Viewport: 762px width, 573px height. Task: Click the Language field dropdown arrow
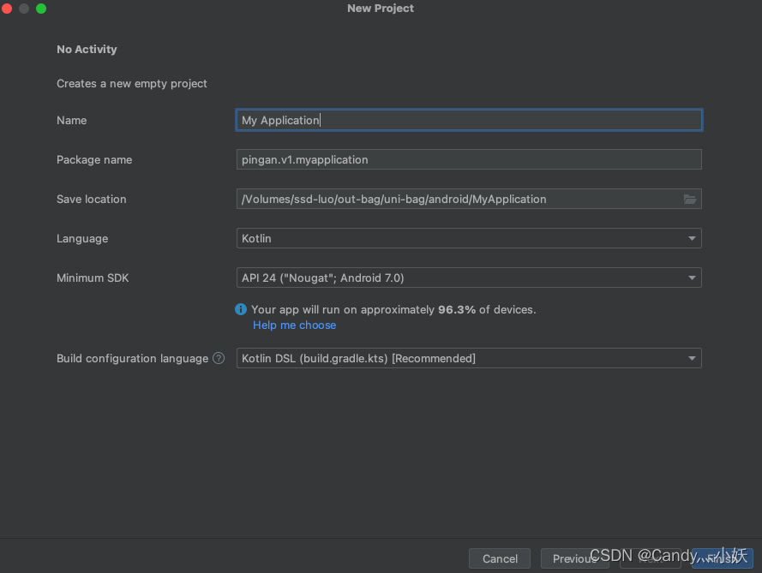point(692,238)
